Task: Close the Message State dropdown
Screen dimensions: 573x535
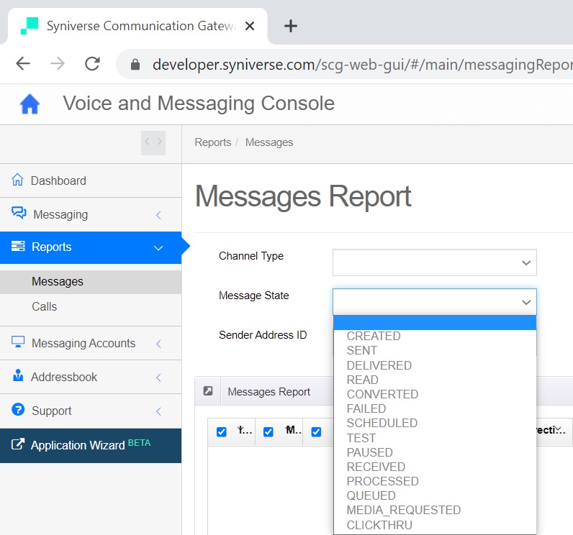Action: tap(435, 302)
